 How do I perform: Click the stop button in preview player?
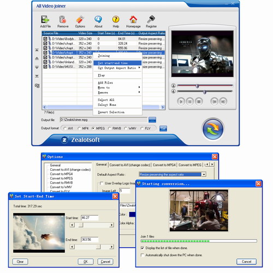point(199,102)
